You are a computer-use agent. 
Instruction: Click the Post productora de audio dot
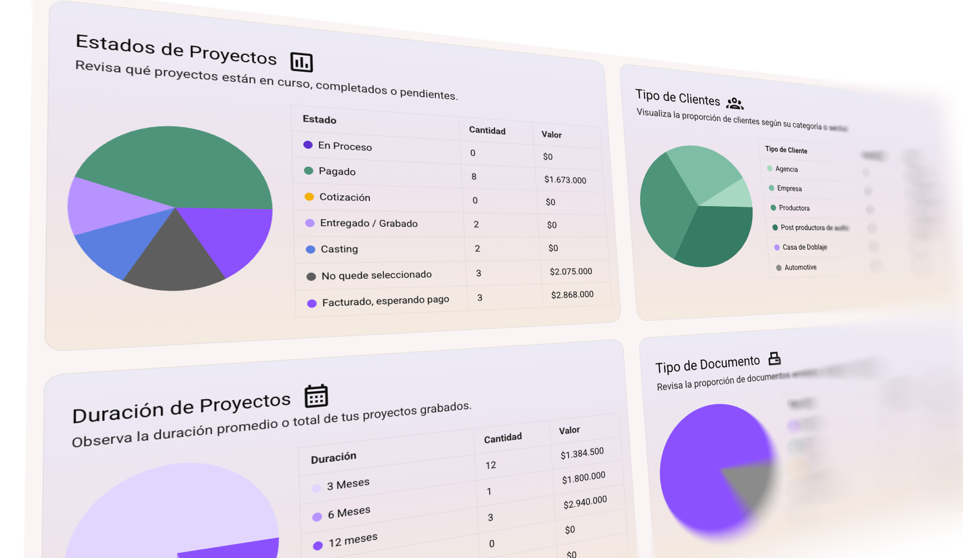775,227
